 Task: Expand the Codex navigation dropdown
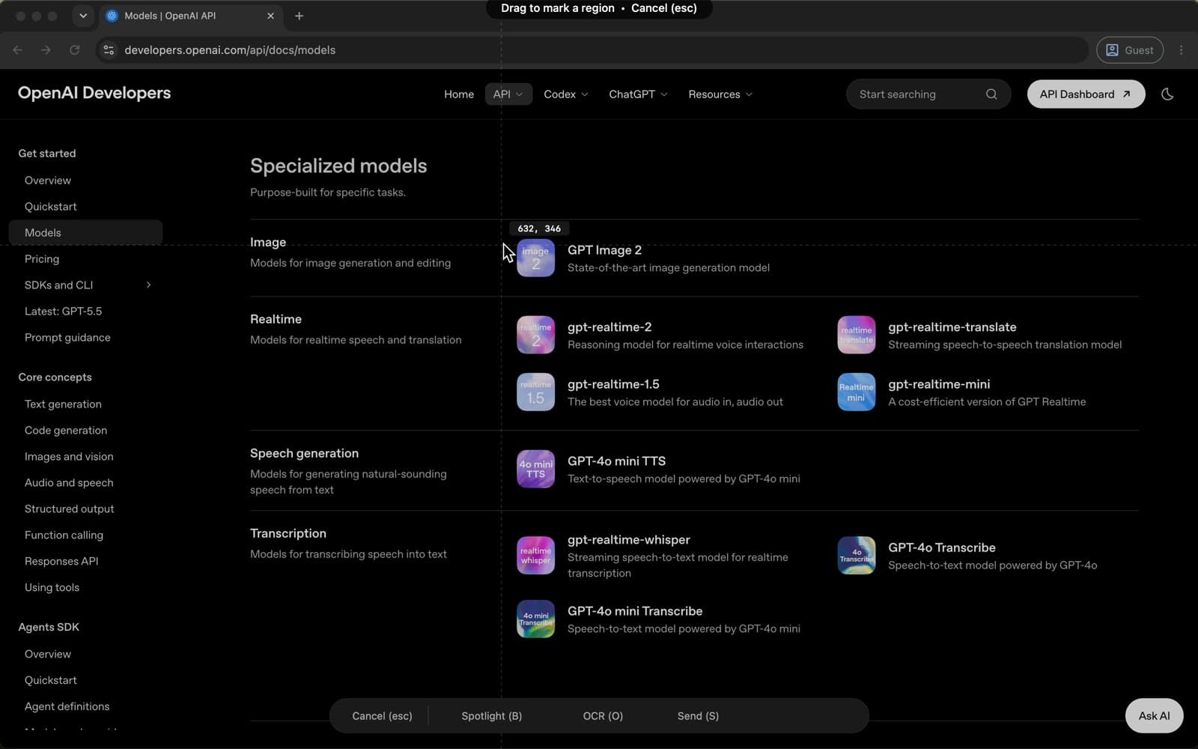(x=566, y=94)
